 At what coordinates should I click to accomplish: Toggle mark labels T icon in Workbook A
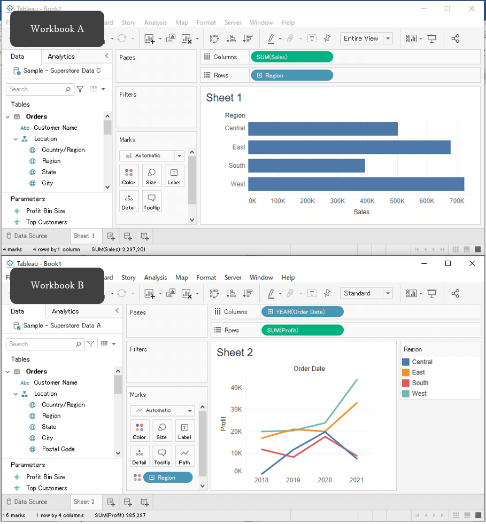click(312, 38)
